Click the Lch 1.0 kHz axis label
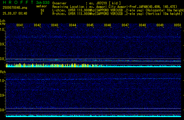This screenshot has height=120, width=184. pos(2,30)
